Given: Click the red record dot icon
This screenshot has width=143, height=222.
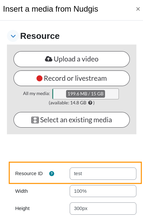Looking at the screenshot, I should [x=39, y=78].
